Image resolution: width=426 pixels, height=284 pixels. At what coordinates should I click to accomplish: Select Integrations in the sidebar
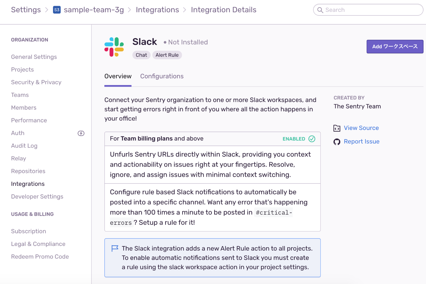coord(28,184)
